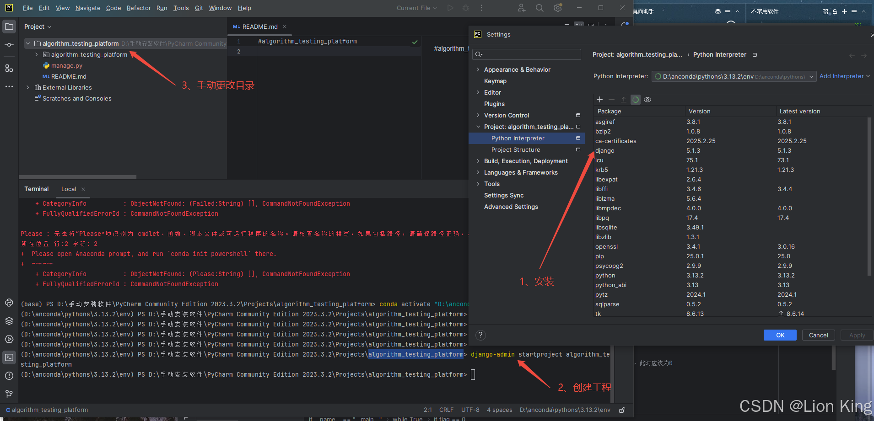The width and height of the screenshot is (874, 421).
Task: Open the Python Interpreter dropdown
Action: tap(734, 76)
